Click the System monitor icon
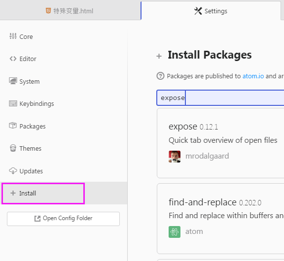The image size is (284, 261). pos(13,81)
